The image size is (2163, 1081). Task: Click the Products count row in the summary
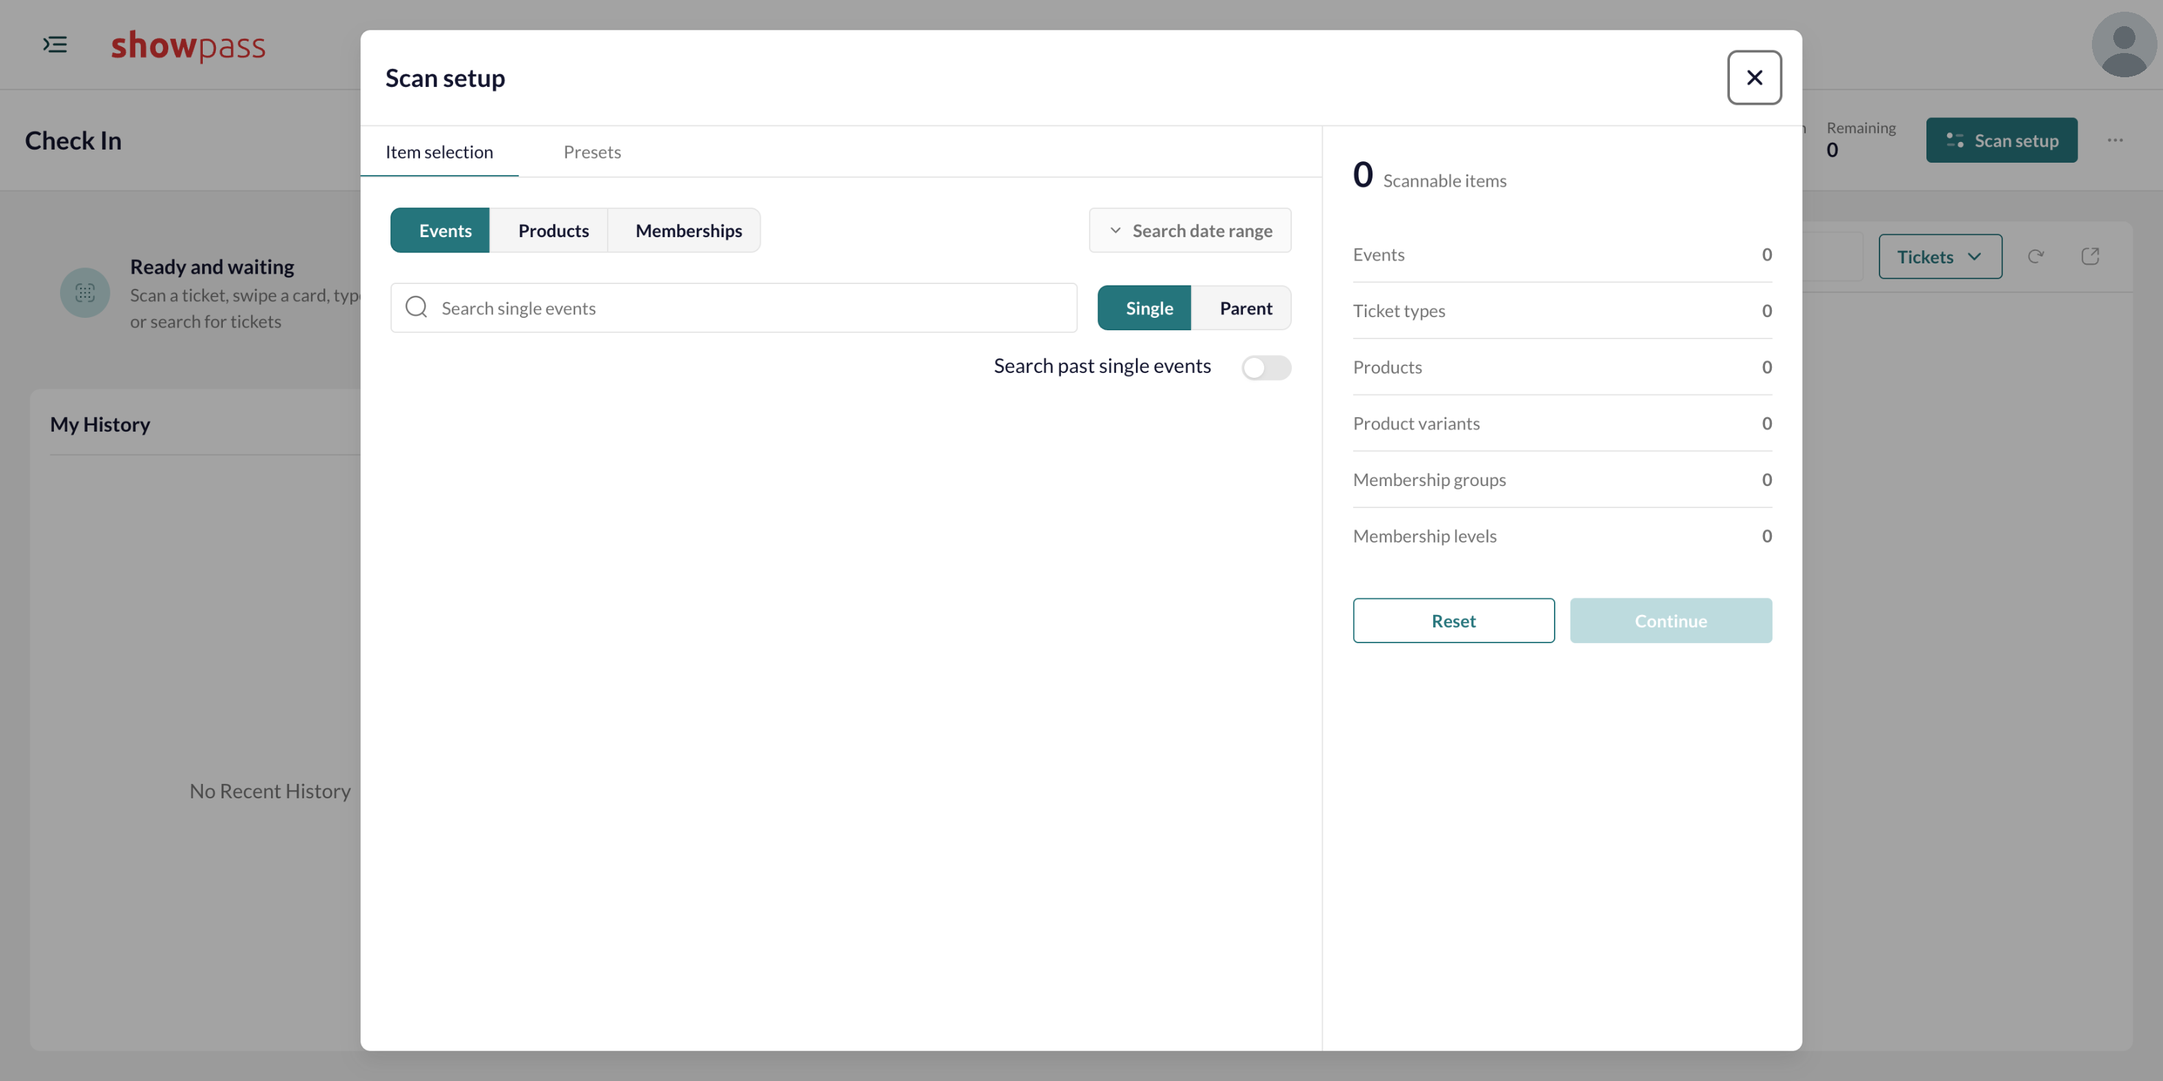click(1562, 367)
